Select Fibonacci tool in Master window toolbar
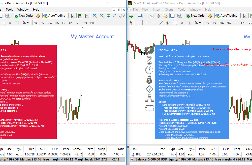Image resolution: width=252 pixels, height=165 pixels. (x=3, y=23)
